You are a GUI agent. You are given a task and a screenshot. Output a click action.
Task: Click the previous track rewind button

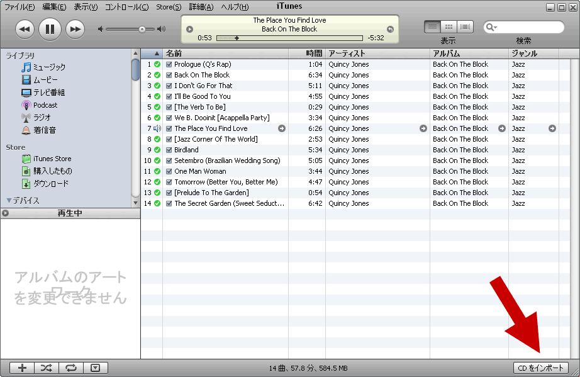pos(25,29)
